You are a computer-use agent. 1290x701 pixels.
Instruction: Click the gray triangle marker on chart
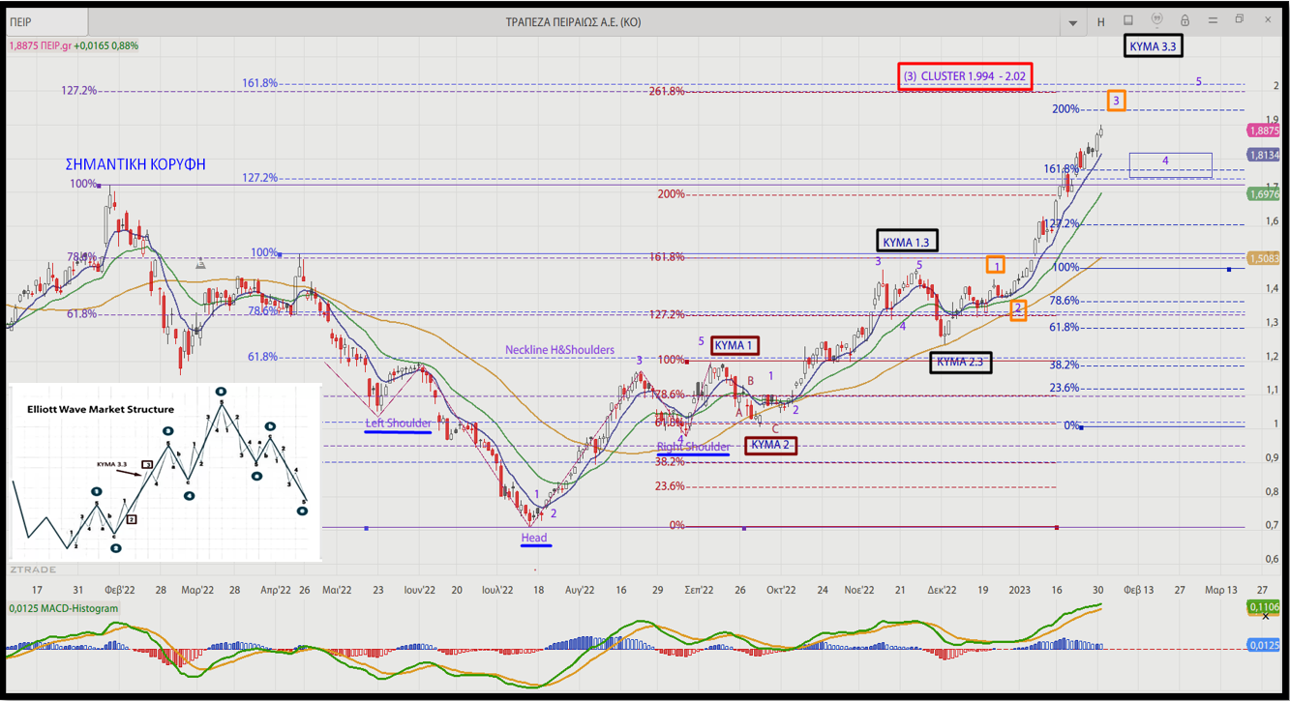click(200, 263)
